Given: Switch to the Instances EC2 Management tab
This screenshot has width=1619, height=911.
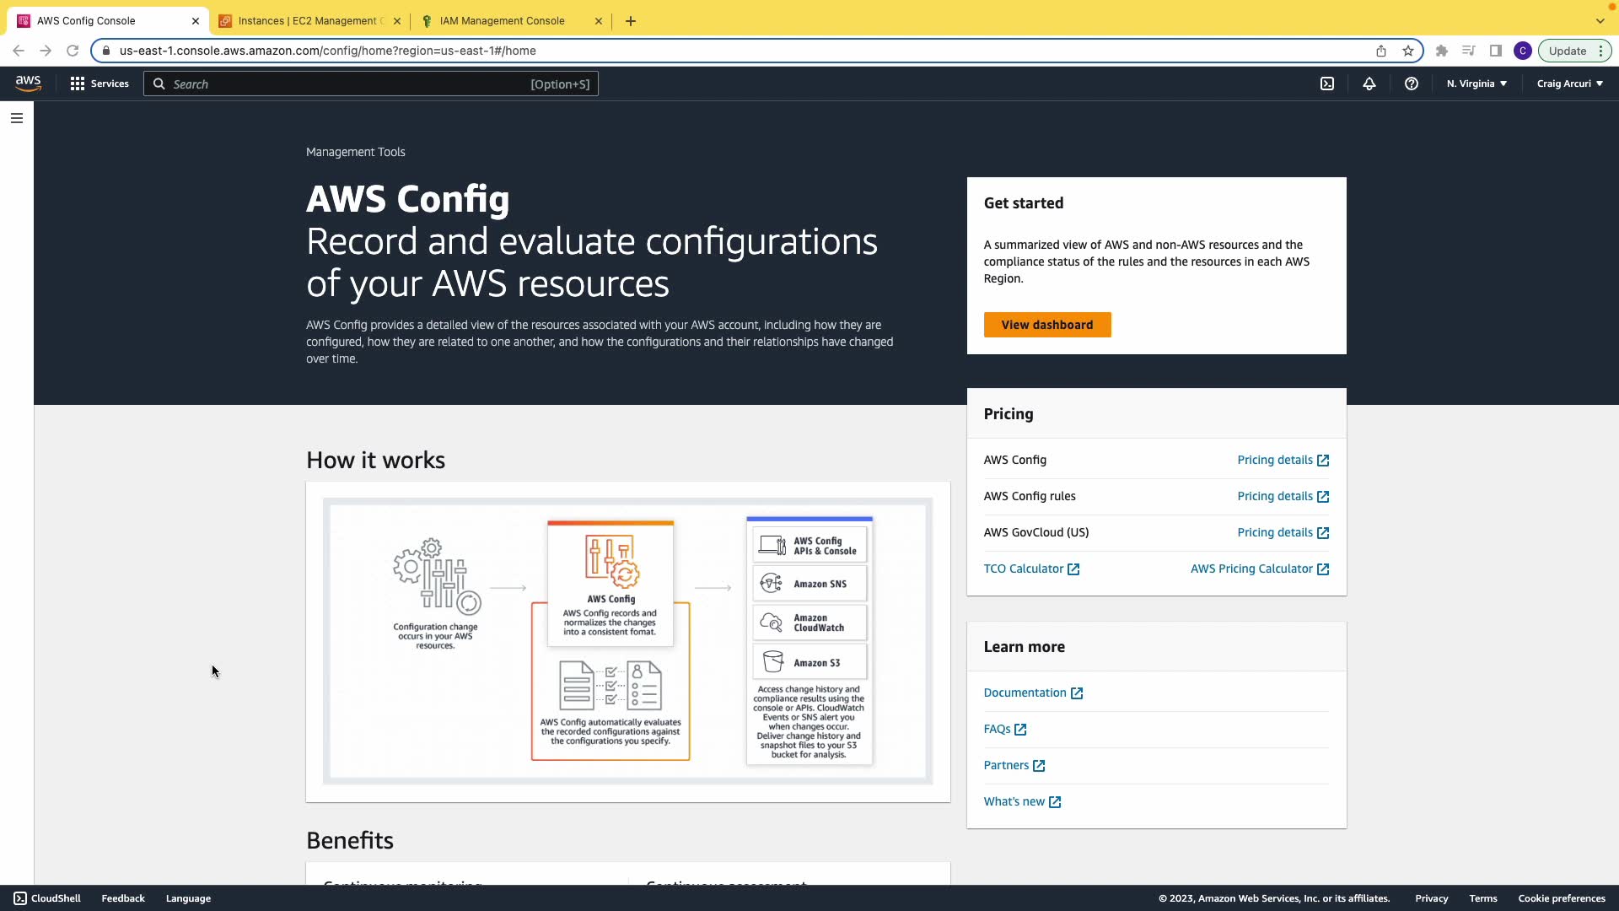Looking at the screenshot, I should (x=308, y=21).
